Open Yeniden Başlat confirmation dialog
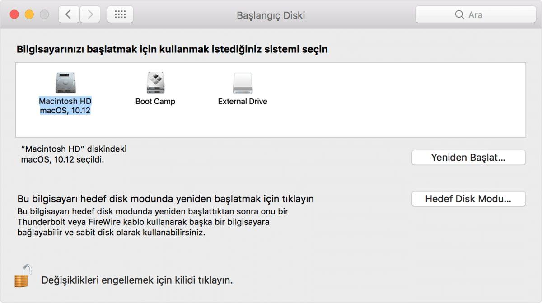542x303 pixels. click(x=468, y=158)
